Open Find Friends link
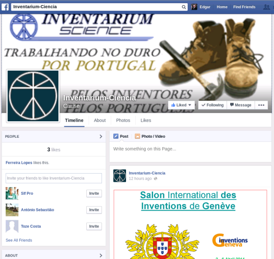This screenshot has width=274, height=259. 244,7
